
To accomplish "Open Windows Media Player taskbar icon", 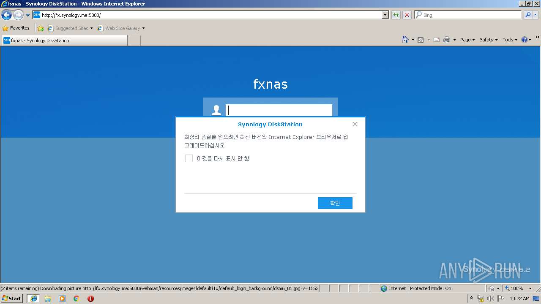I will (x=62, y=298).
